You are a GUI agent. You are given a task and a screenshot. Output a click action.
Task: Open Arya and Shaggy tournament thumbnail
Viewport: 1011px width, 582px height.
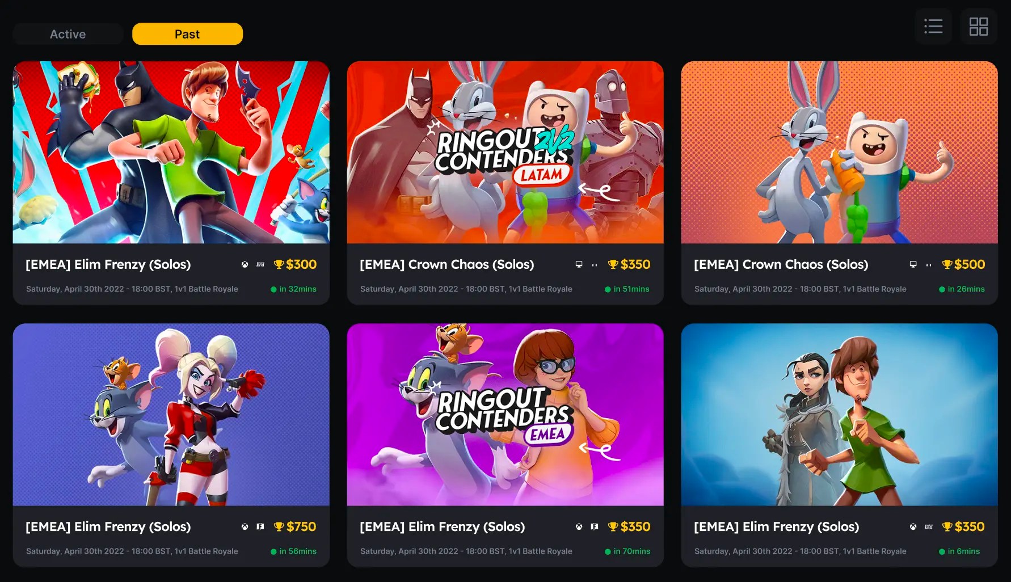(839, 414)
